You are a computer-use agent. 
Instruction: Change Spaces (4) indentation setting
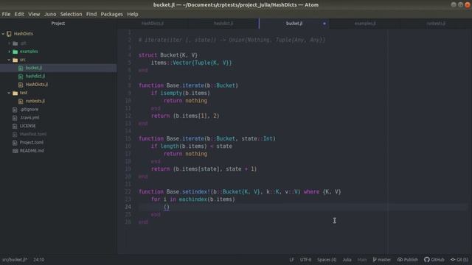[x=327, y=260]
